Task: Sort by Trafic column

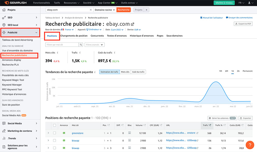Action: [210, 125]
